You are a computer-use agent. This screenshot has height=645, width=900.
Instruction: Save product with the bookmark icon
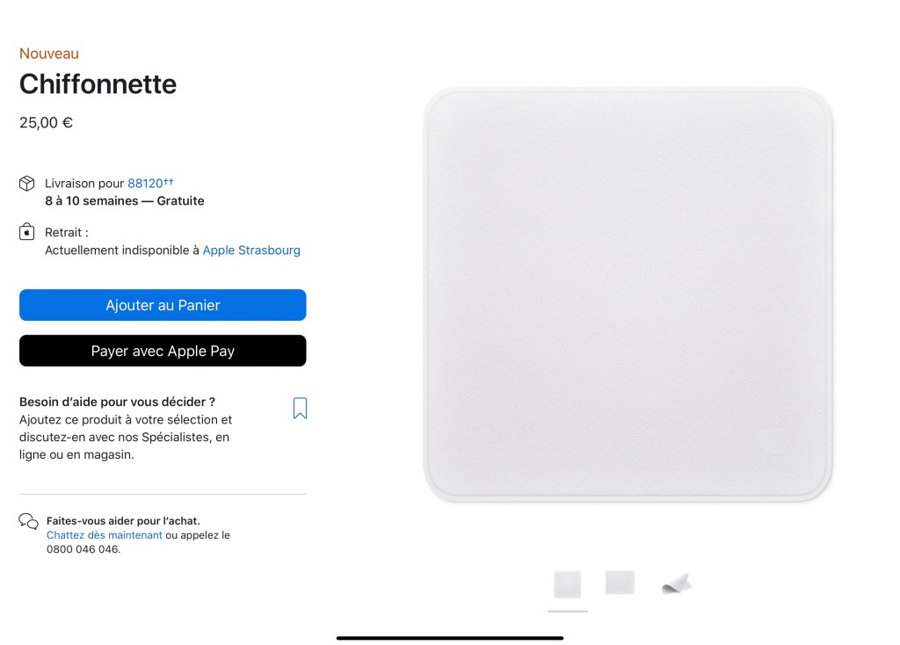coord(300,408)
